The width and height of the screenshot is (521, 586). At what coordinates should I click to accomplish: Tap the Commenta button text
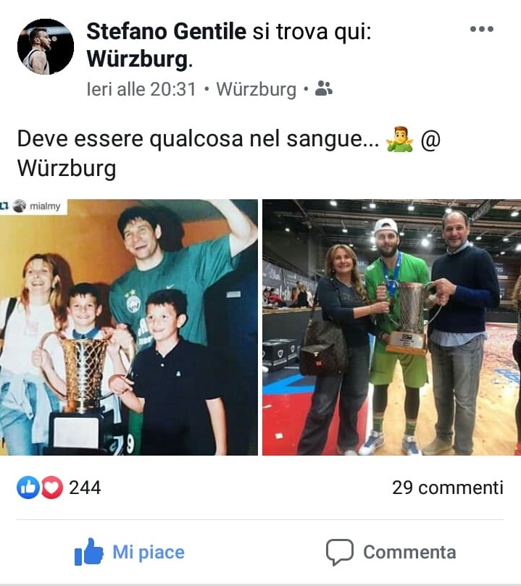(409, 552)
